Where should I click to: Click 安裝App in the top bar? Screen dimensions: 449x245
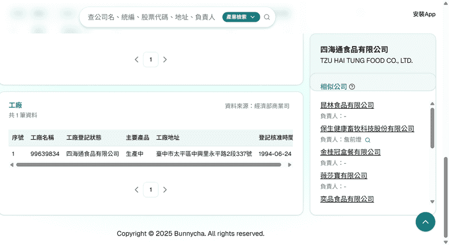click(424, 15)
